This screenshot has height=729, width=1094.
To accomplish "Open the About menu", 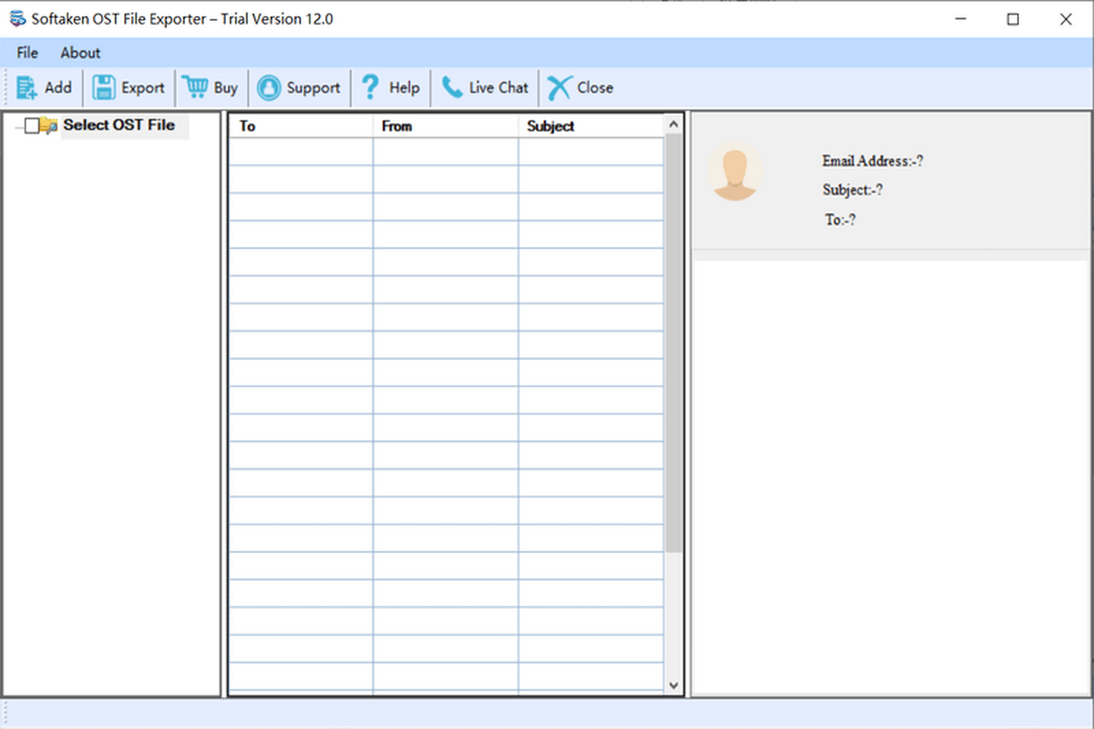I will pyautogui.click(x=80, y=53).
